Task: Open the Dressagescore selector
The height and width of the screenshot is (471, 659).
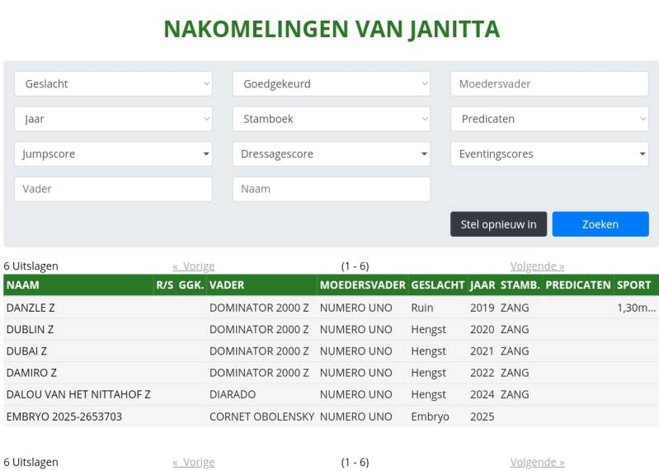Action: coord(331,153)
